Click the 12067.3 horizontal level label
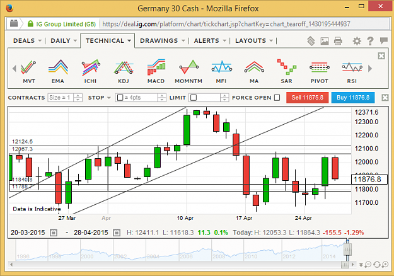This screenshot has width=394, height=276. [x=22, y=149]
